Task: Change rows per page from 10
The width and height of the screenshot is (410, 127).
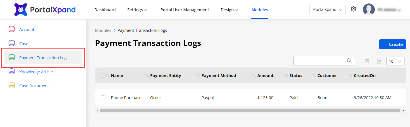Action: tap(395, 61)
